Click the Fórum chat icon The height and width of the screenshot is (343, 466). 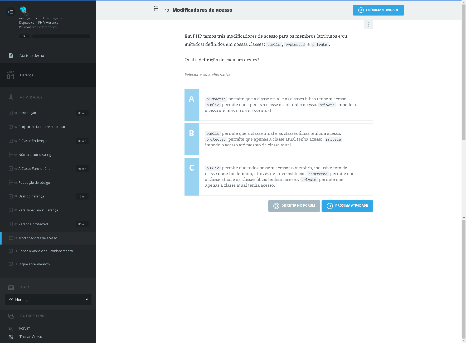point(11,328)
